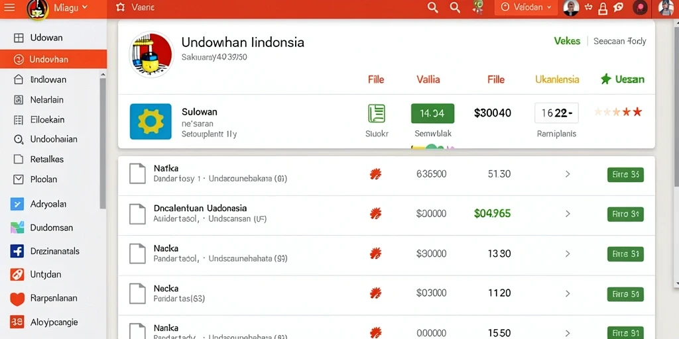
Task: Click the file icon for the Natka row
Action: (x=138, y=174)
